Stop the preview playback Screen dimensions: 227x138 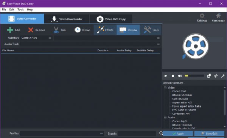[x=173, y=76]
